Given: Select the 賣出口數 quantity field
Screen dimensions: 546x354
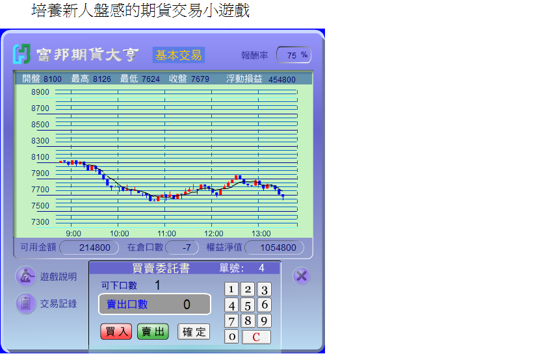Looking at the screenshot, I should [155, 305].
